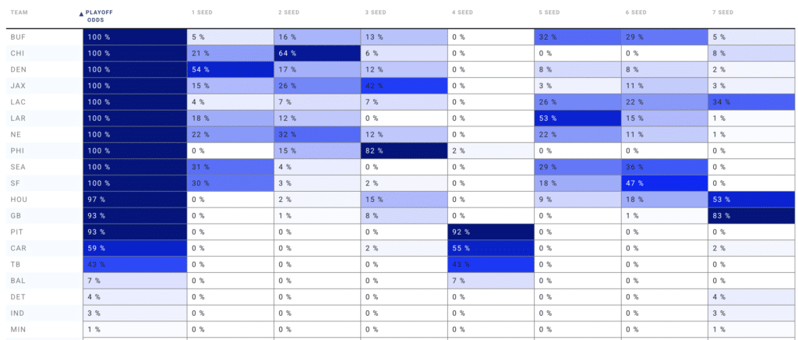Click the 5 Seed header
Image resolution: width=798 pixels, height=340 pixels.
(549, 12)
